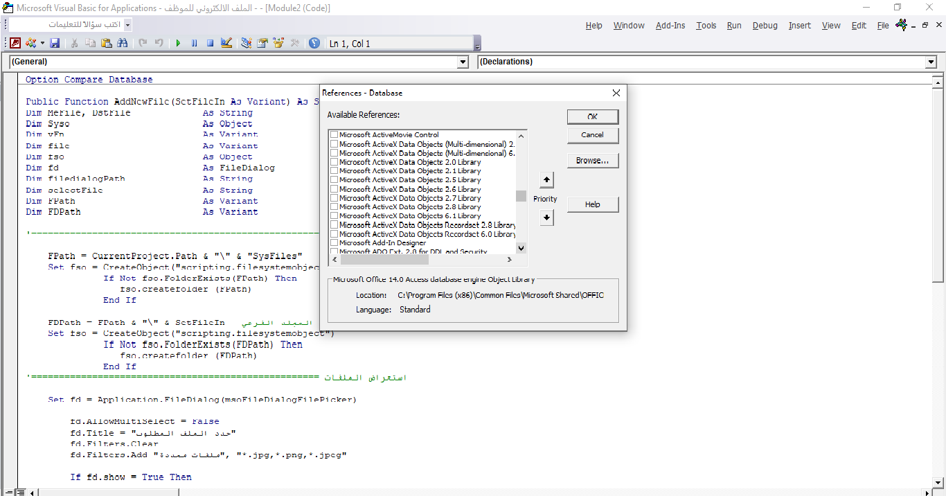Save the database with the floppy icon
The height and width of the screenshot is (496, 946).
(55, 43)
